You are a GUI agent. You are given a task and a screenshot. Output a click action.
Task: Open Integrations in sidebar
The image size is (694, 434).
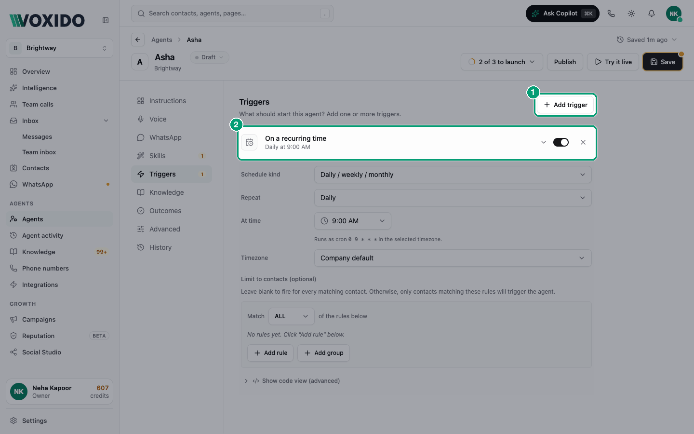tap(60, 285)
